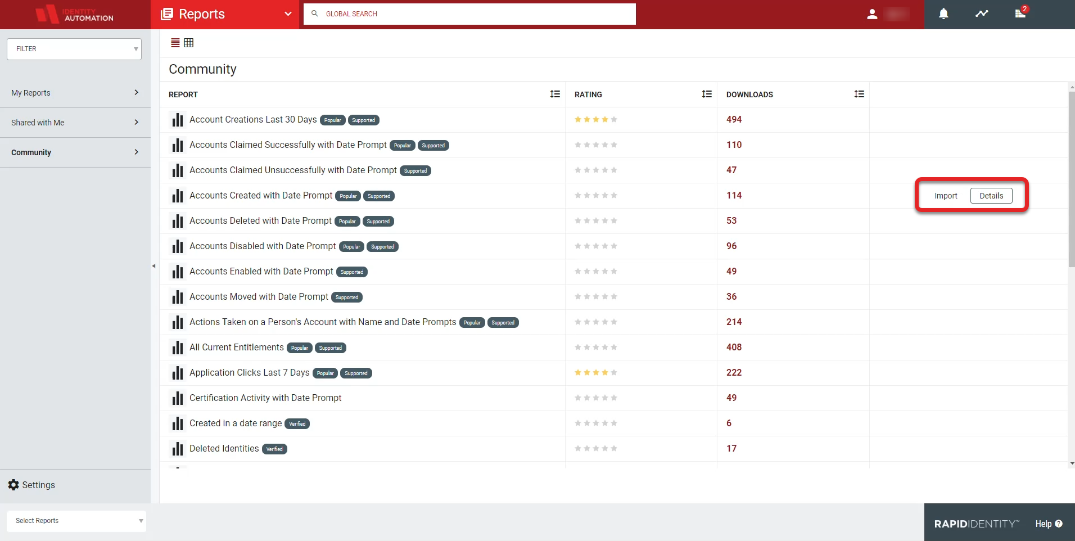Image resolution: width=1075 pixels, height=541 pixels.
Task: Open Certification Activity with Date Prompt report
Action: 265,398
